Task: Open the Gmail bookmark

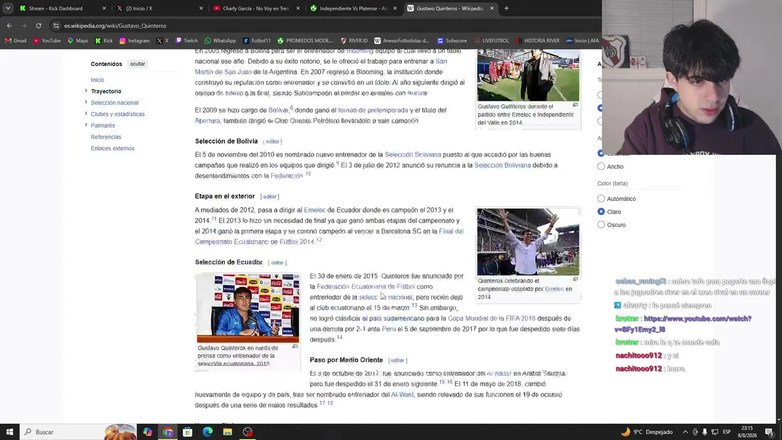Action: click(x=16, y=41)
